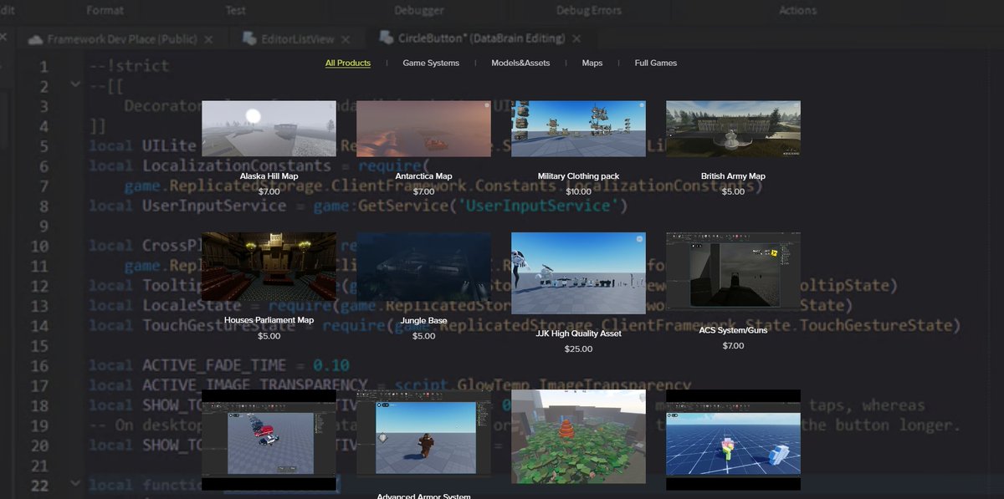Click the Houses Parliament Map title link

(269, 320)
